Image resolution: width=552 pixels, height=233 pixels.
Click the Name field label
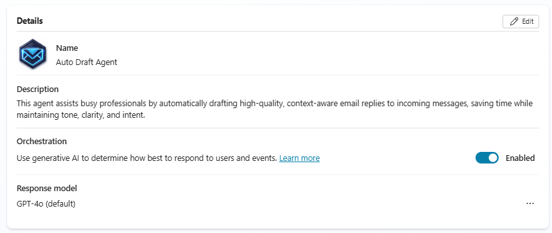coord(67,48)
